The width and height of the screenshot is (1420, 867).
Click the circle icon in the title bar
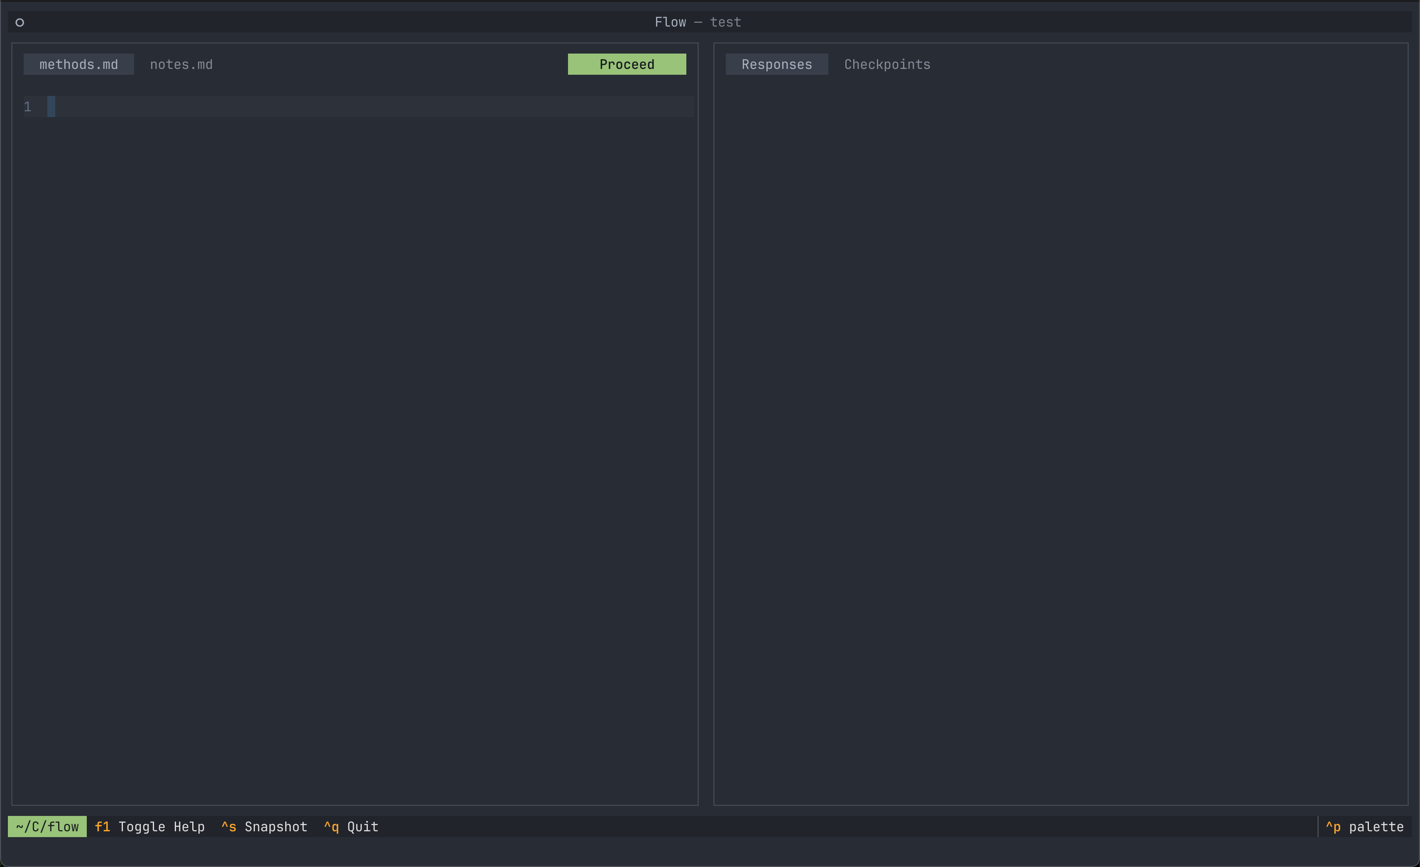tap(20, 22)
